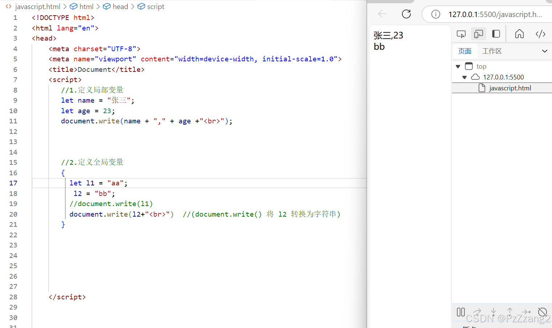Click the comment //2.定义全局变量

click(x=92, y=162)
